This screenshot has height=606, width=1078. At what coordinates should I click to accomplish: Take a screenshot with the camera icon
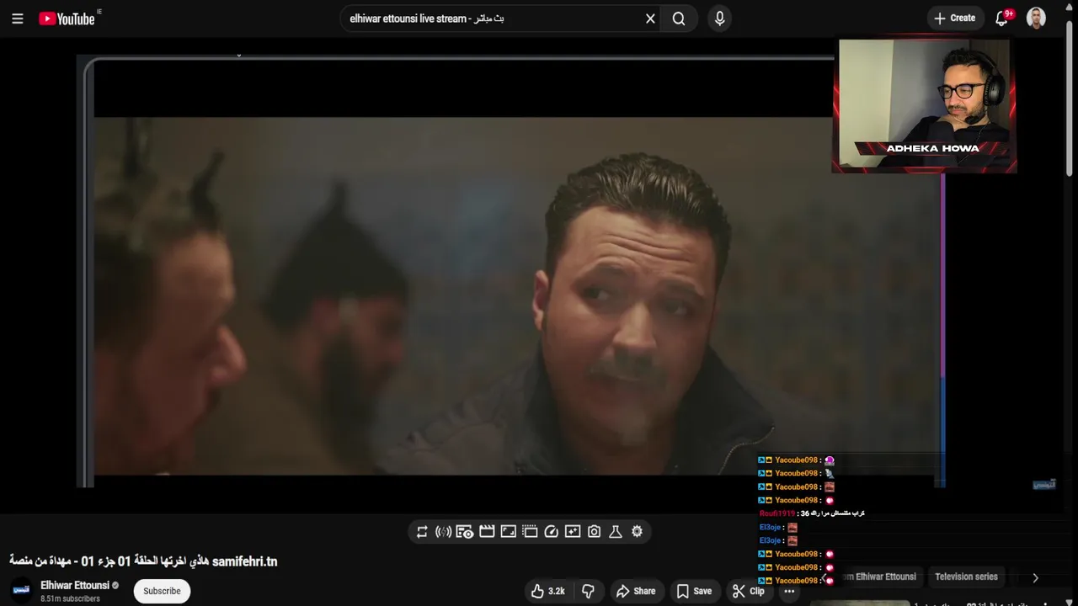[595, 532]
